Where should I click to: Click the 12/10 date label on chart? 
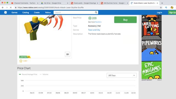(133, 93)
